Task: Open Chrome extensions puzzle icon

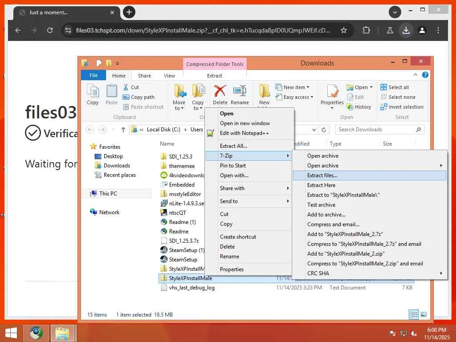Action: (x=366, y=30)
